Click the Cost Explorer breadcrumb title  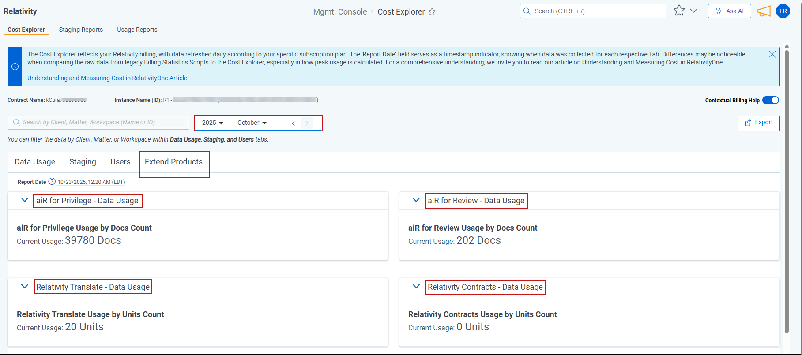(401, 12)
